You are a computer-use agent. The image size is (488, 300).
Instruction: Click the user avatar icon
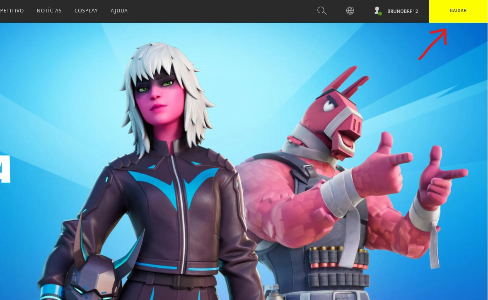pos(377,11)
